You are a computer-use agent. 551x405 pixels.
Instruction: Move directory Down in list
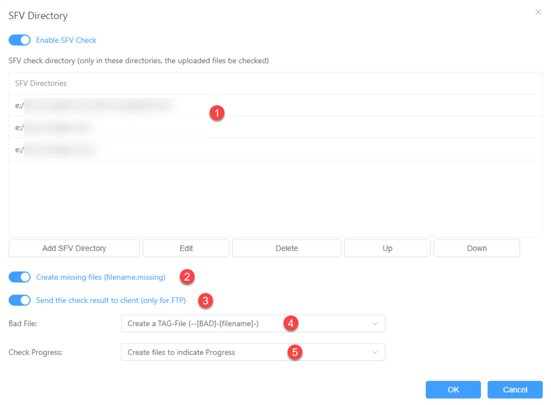477,248
